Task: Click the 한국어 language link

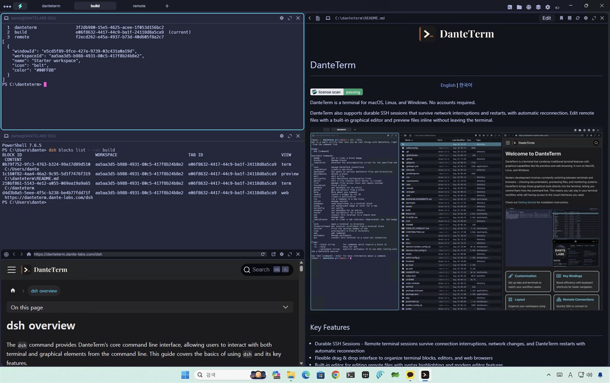Action: [x=466, y=85]
